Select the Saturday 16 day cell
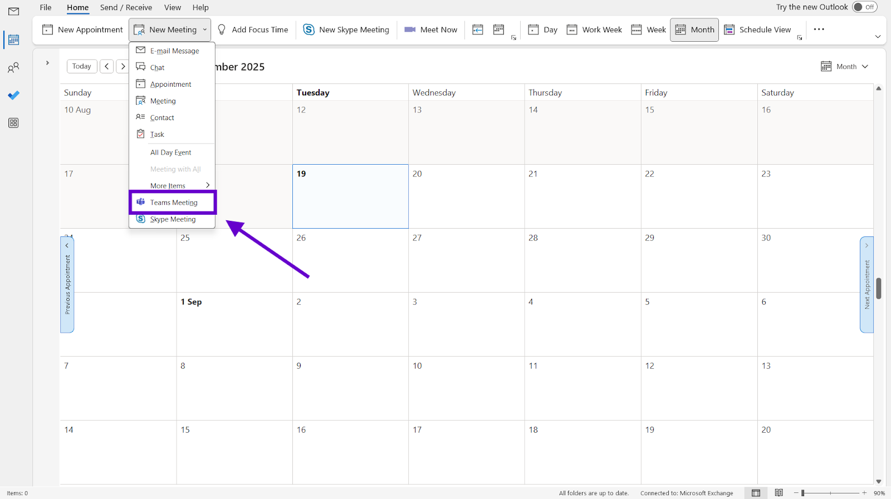This screenshot has height=499, width=891. click(x=815, y=132)
